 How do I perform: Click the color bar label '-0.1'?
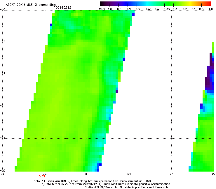click(x=192, y=9)
